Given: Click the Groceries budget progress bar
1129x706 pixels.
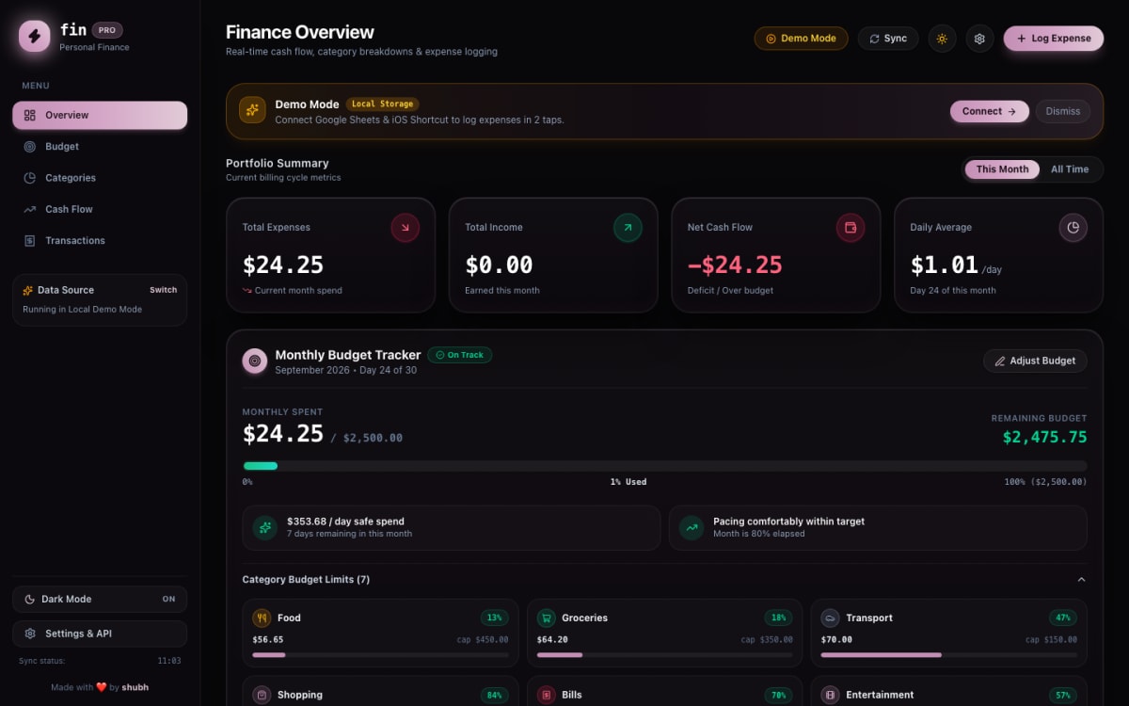Looking at the screenshot, I should coord(664,655).
